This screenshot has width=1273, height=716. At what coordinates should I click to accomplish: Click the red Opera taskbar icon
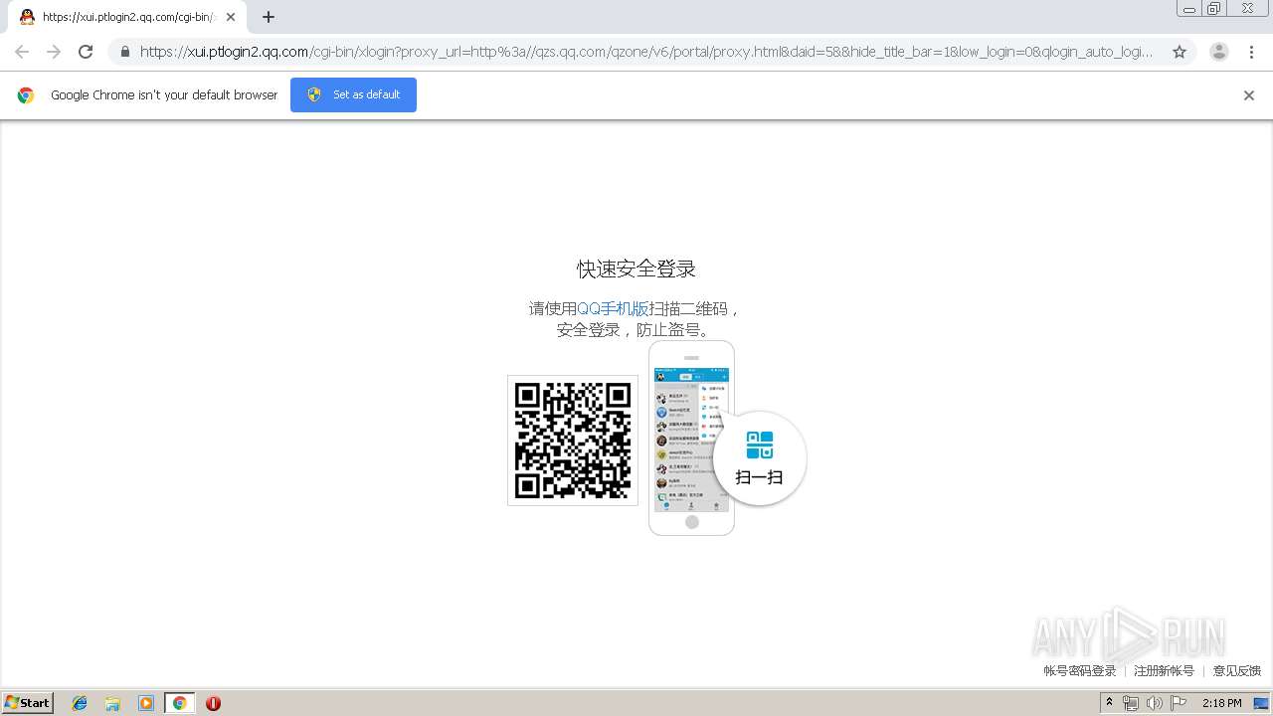213,703
